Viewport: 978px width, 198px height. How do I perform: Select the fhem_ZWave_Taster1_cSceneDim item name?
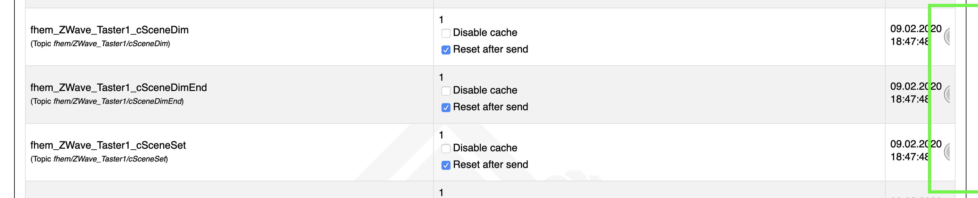click(109, 30)
